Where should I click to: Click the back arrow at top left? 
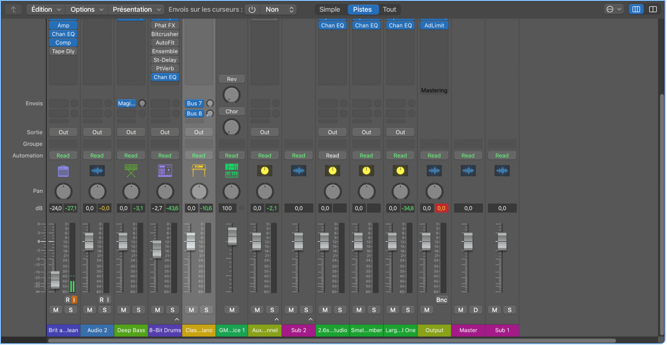(x=13, y=9)
